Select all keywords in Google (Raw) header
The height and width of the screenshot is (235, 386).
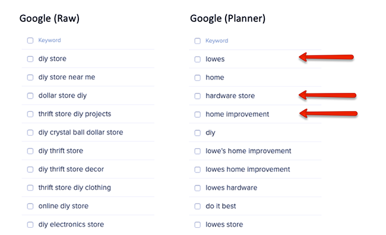pyautogui.click(x=30, y=40)
